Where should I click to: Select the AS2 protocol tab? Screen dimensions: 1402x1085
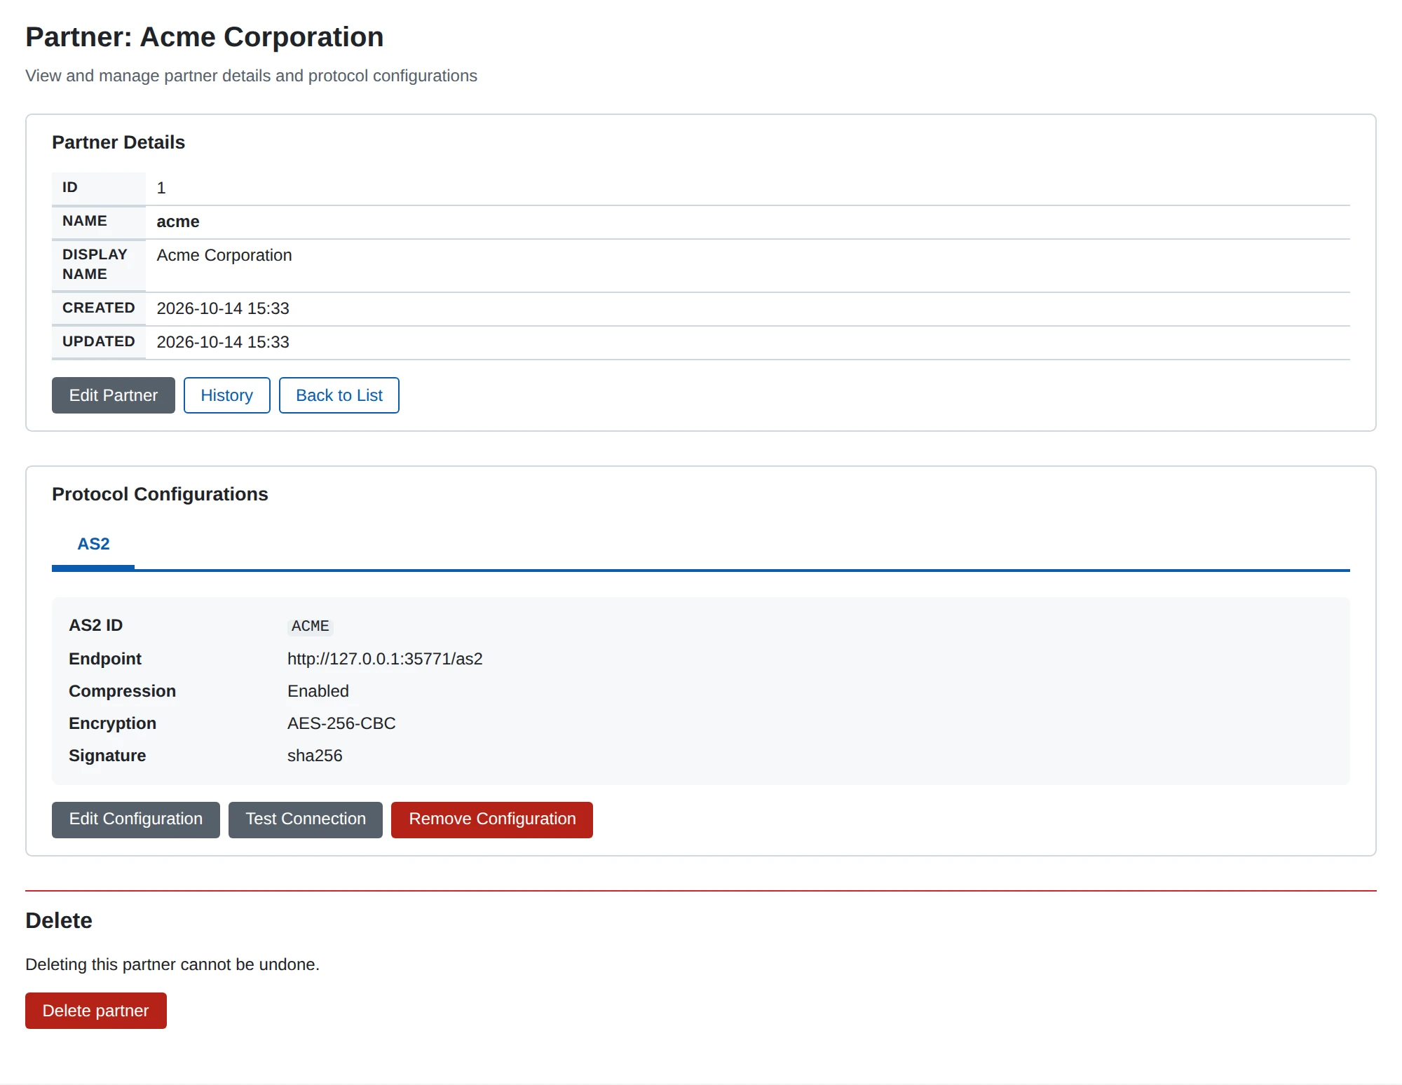93,544
